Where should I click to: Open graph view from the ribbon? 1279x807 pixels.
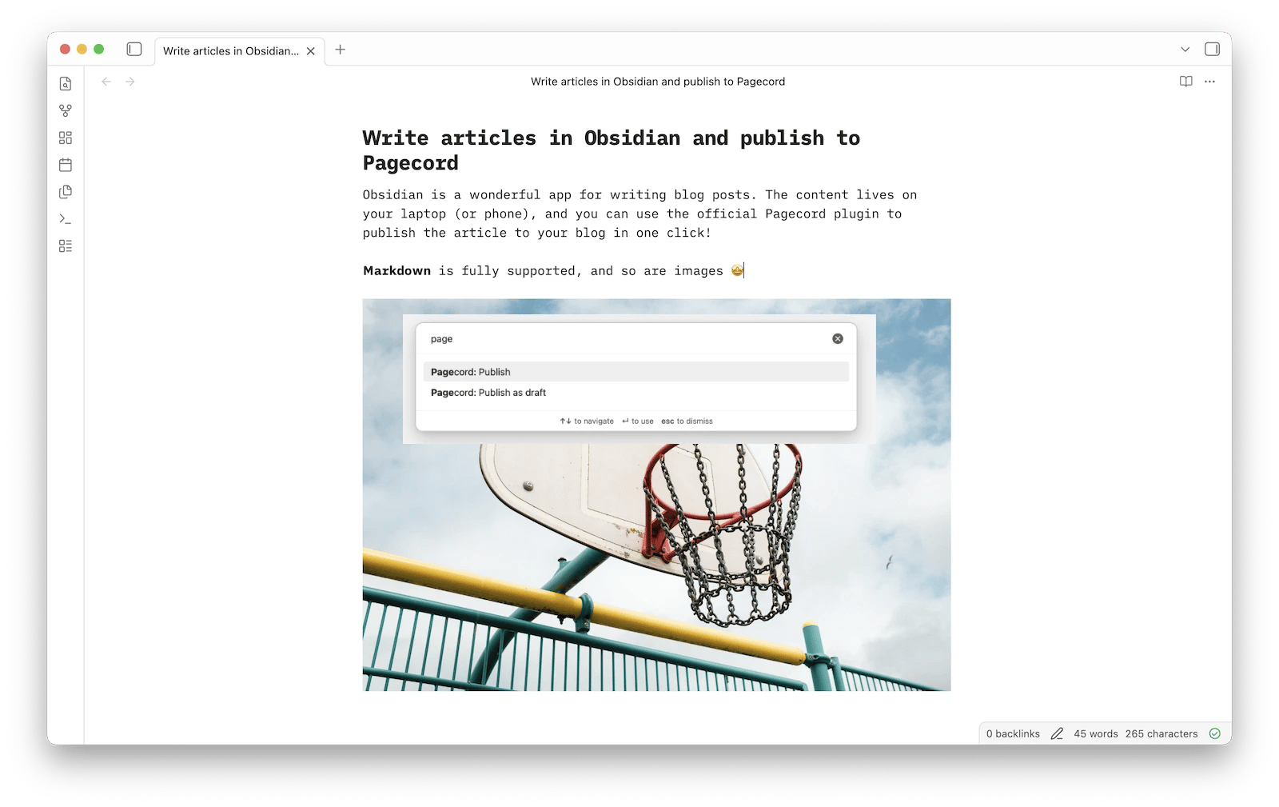[x=66, y=110]
